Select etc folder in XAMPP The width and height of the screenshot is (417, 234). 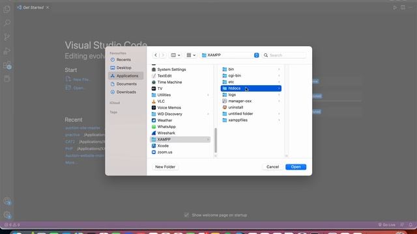pos(251,82)
